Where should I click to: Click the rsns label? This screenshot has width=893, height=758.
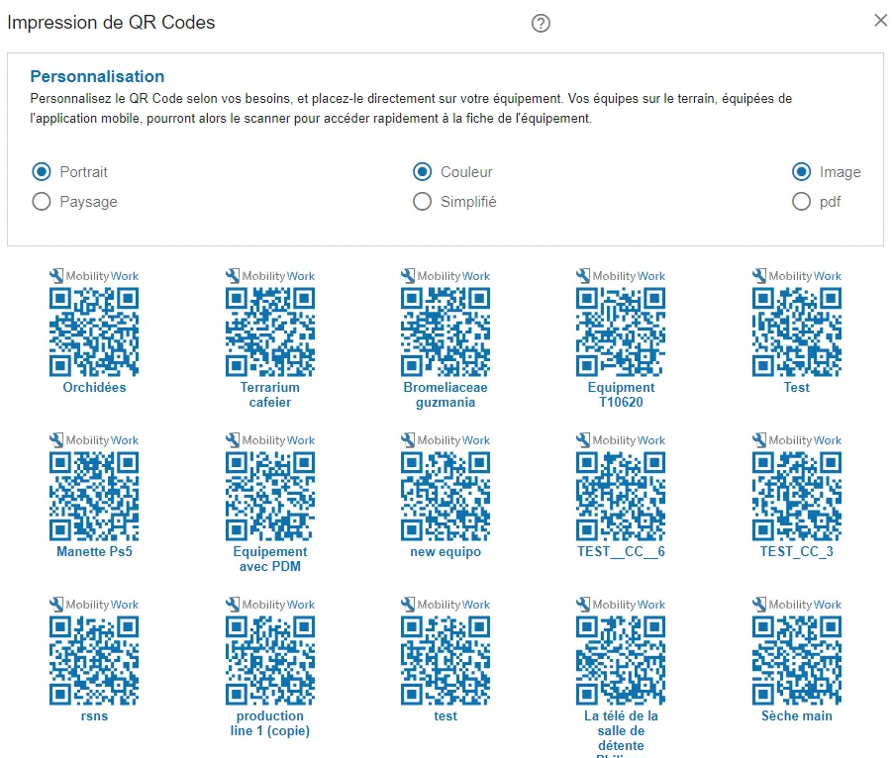pos(94,715)
